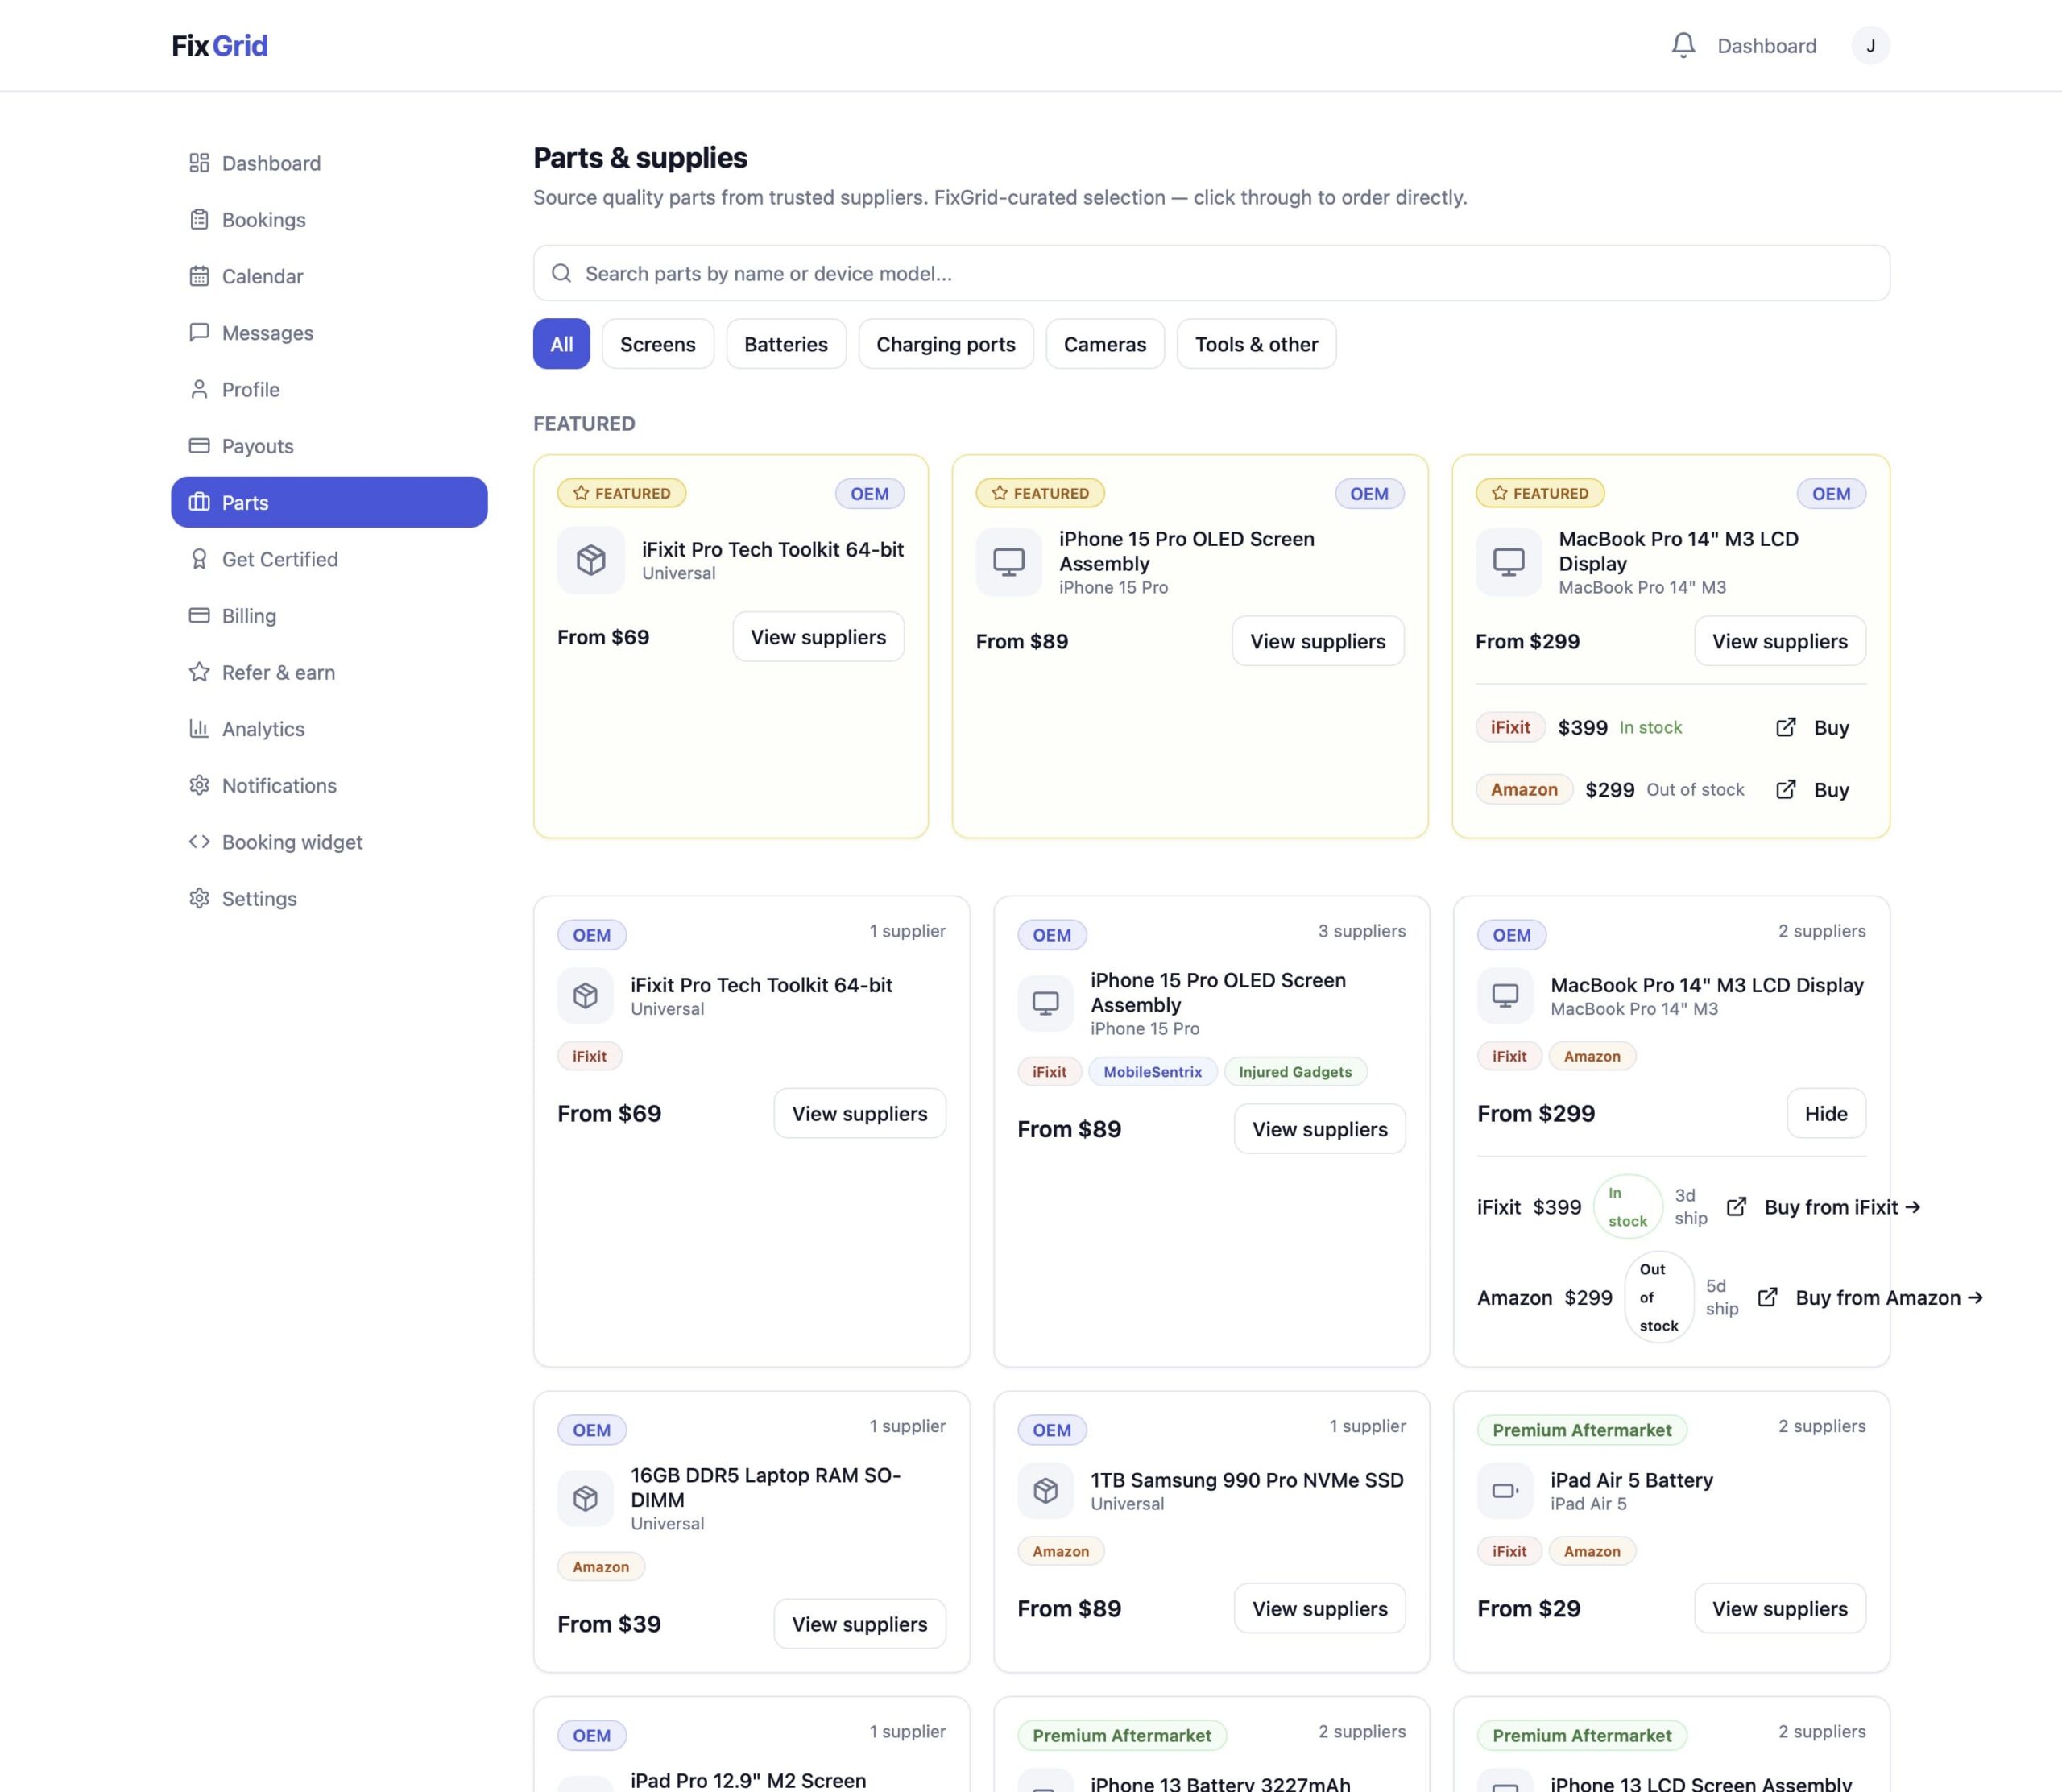View suppliers for featured iPhone 15 Pro OLED

point(1318,641)
